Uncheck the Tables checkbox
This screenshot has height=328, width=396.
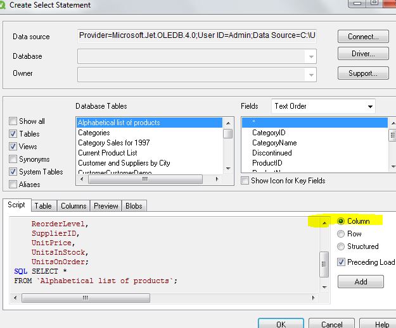click(13, 134)
